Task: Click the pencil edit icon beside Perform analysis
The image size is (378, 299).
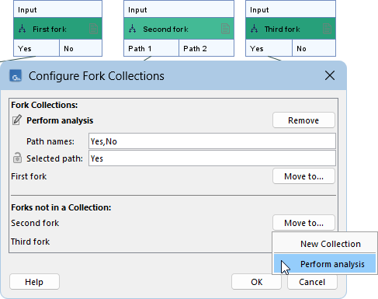Action: pos(17,120)
